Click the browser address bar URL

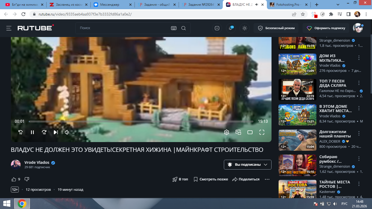click(85, 14)
